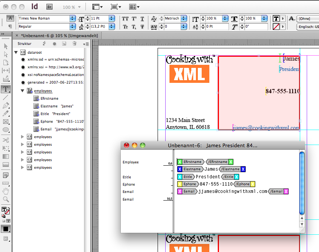Screen dimensions: 319x252
Task: Select the Selection arrow tool
Action: click(6, 46)
